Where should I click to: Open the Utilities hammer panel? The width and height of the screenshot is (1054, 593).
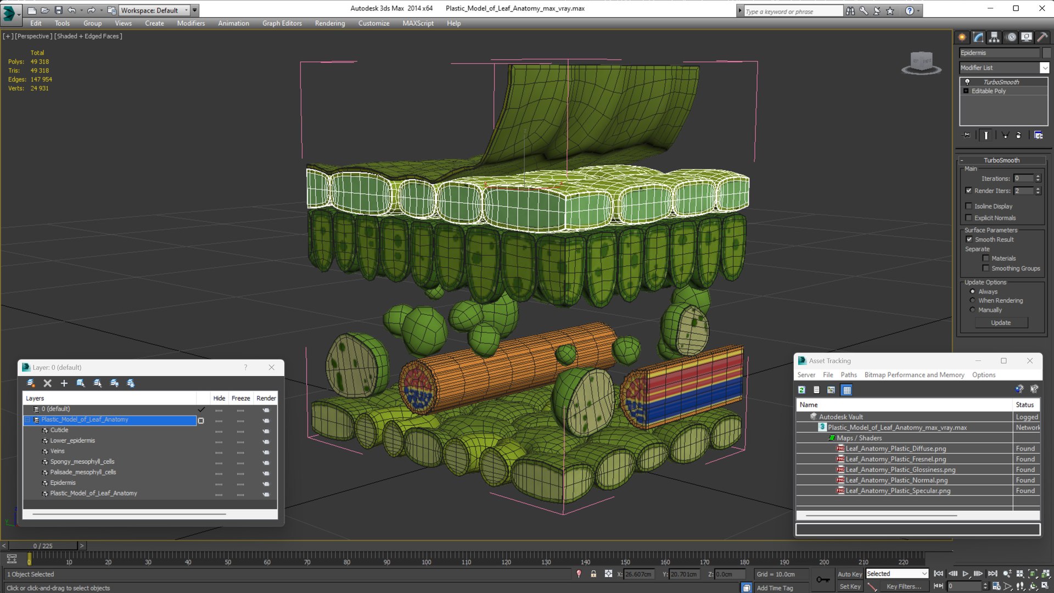click(1042, 37)
